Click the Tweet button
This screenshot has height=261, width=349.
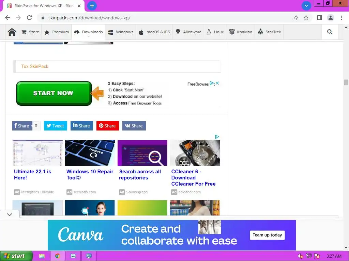56,126
